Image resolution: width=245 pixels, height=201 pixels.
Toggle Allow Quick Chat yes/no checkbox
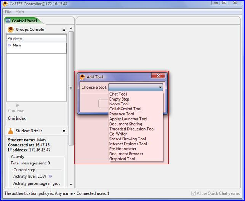pyautogui.click(x=194, y=193)
